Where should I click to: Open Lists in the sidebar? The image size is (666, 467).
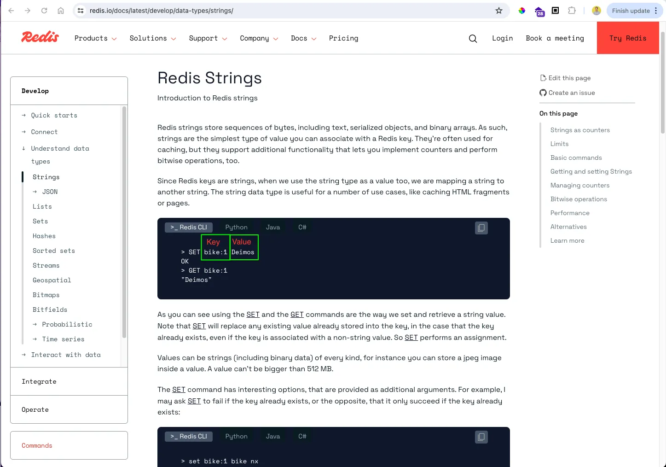pos(42,207)
